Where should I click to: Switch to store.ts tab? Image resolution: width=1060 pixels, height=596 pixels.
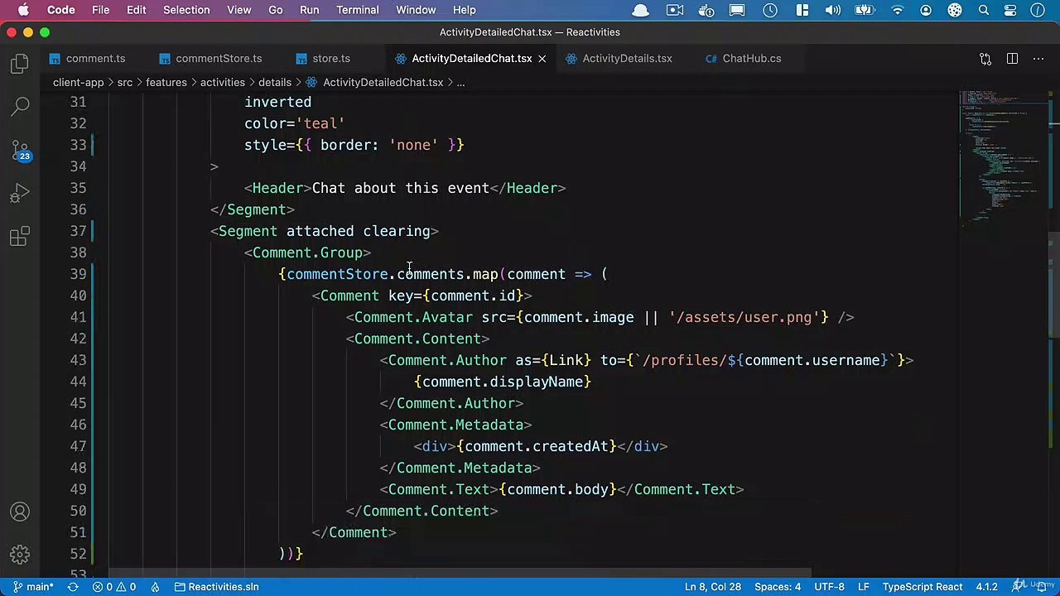point(324,59)
